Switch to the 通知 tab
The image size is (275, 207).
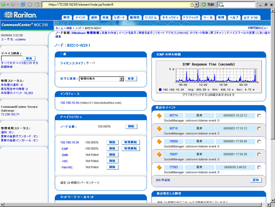coord(94,17)
